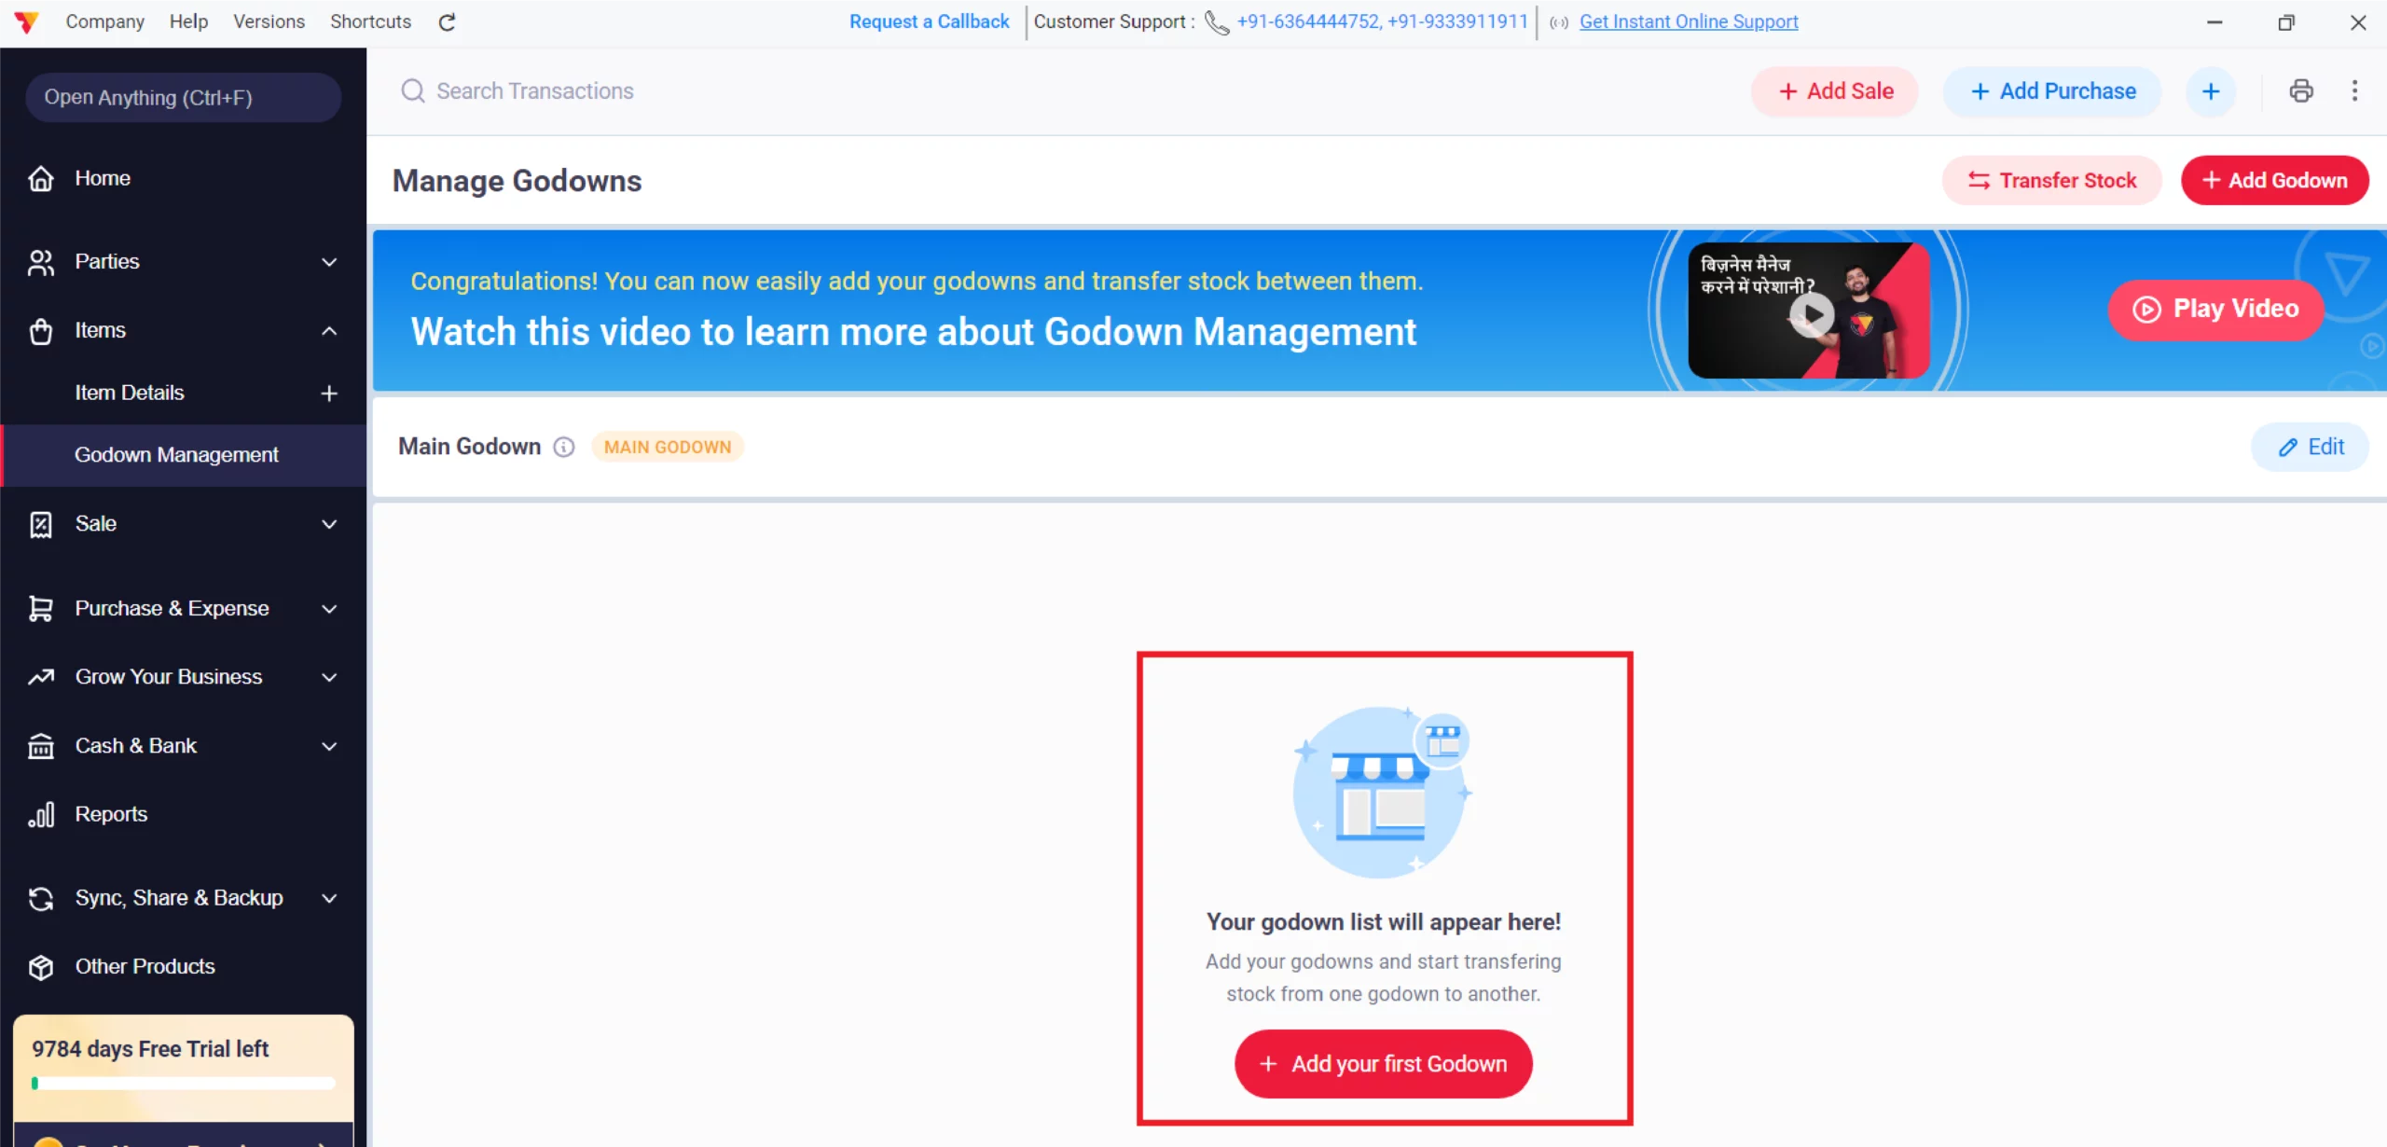Collapse the Items section chevron
Image resolution: width=2387 pixels, height=1147 pixels.
coord(329,330)
